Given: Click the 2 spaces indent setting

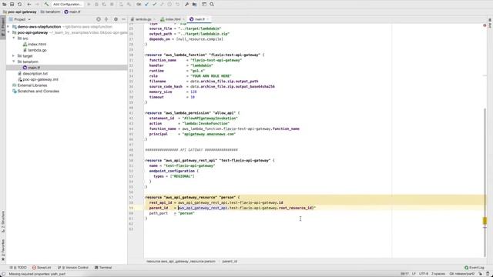Looking at the screenshot, I should click(x=438, y=274).
